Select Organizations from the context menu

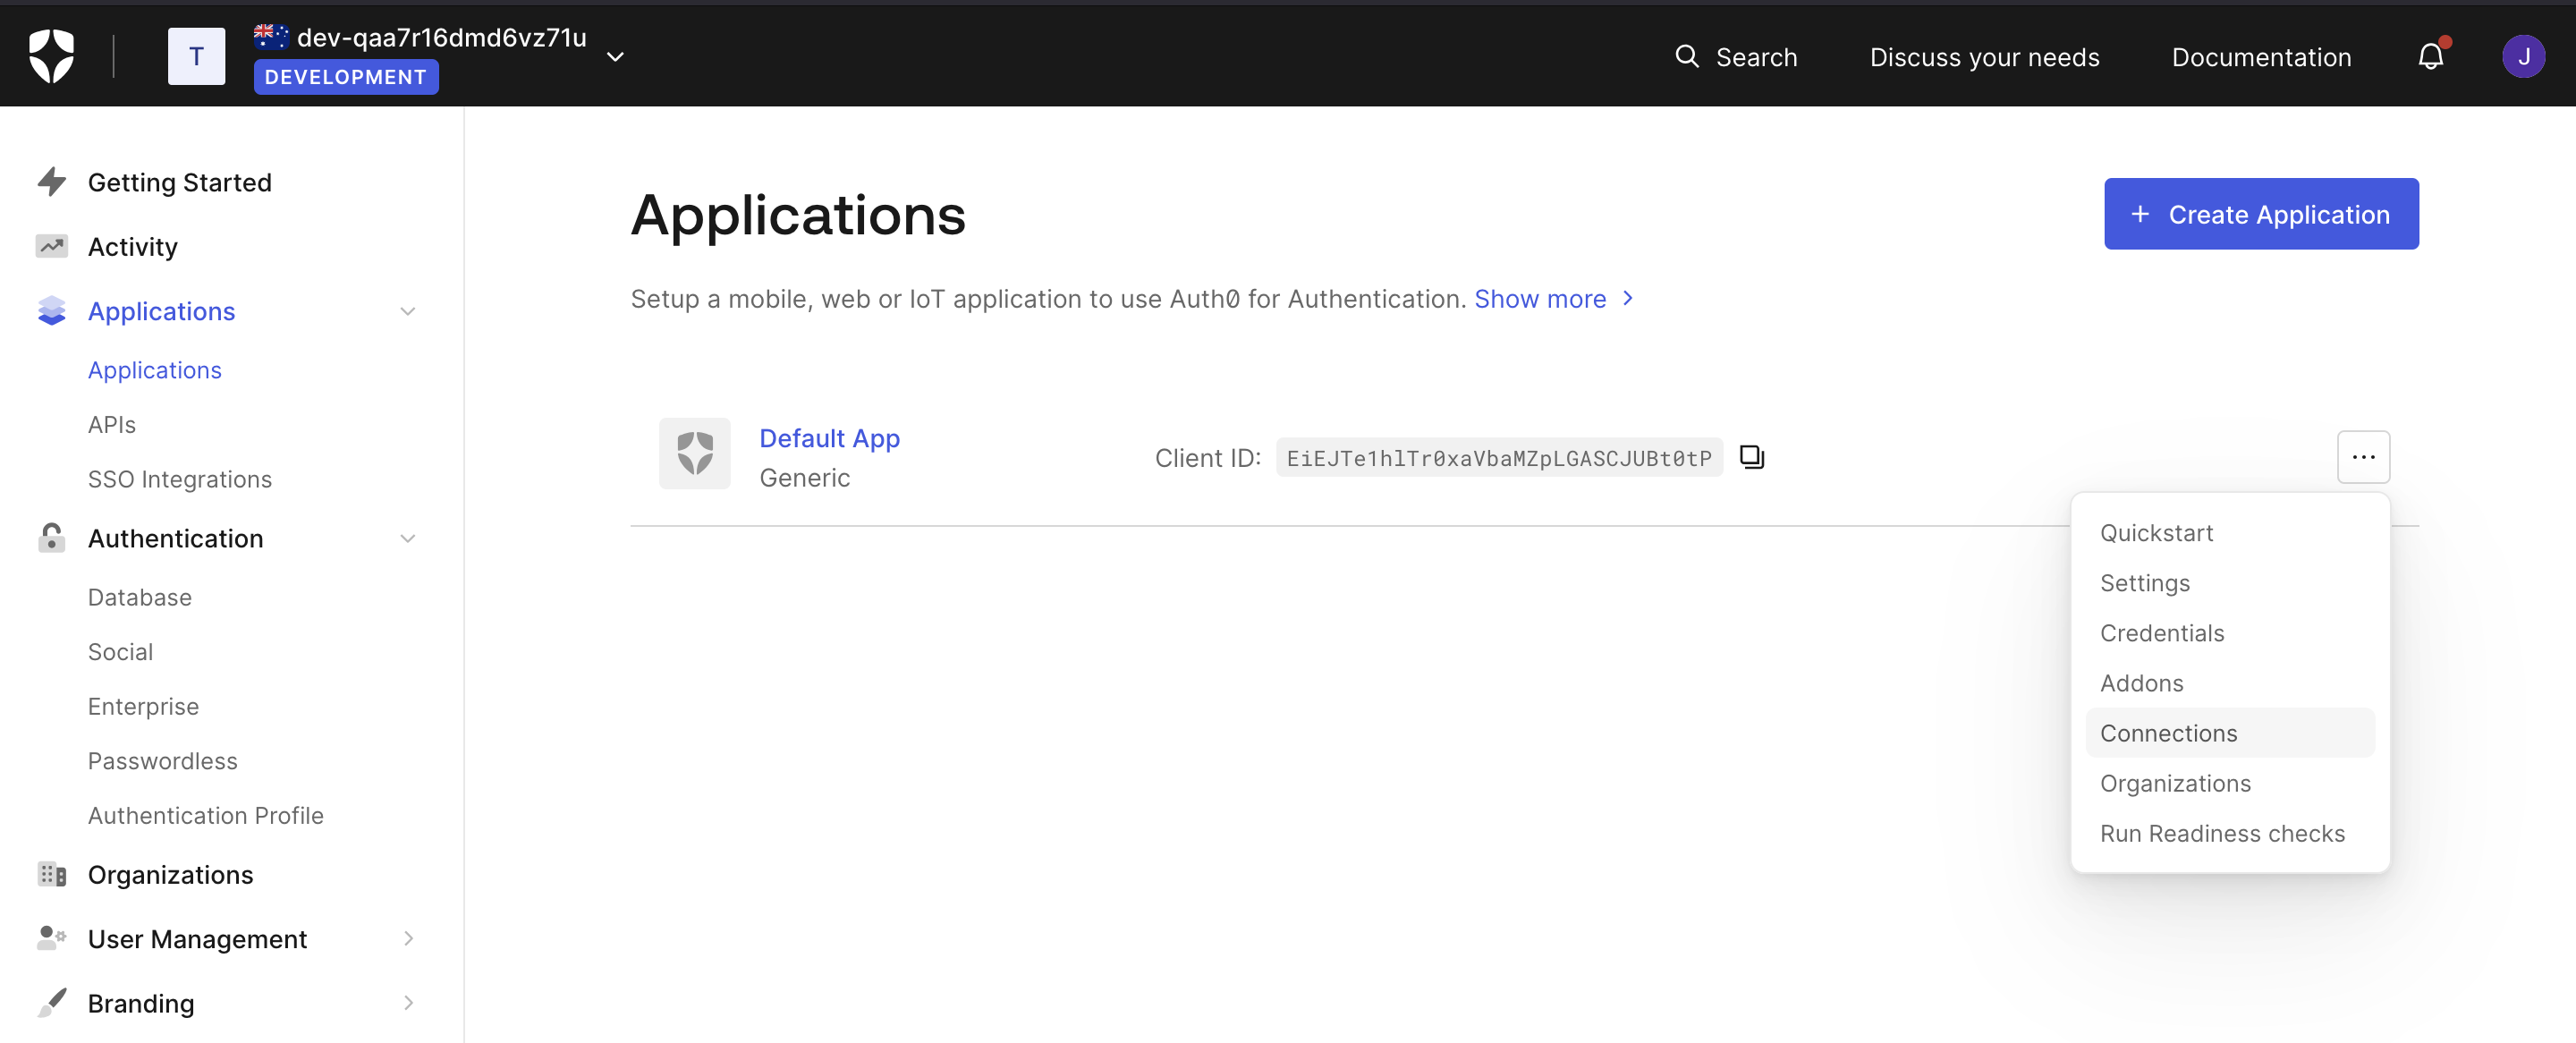tap(2230, 782)
